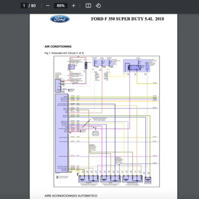Click the Fig 1 Automatic A/C Circuit caption

(x=64, y=53)
